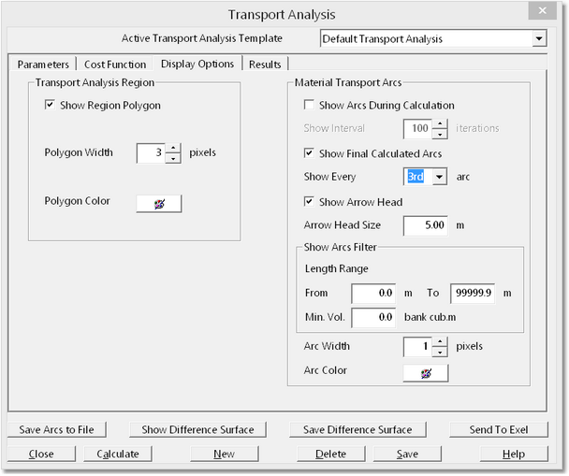
Task: Uncheck Show Arrow Head option
Action: [x=309, y=202]
